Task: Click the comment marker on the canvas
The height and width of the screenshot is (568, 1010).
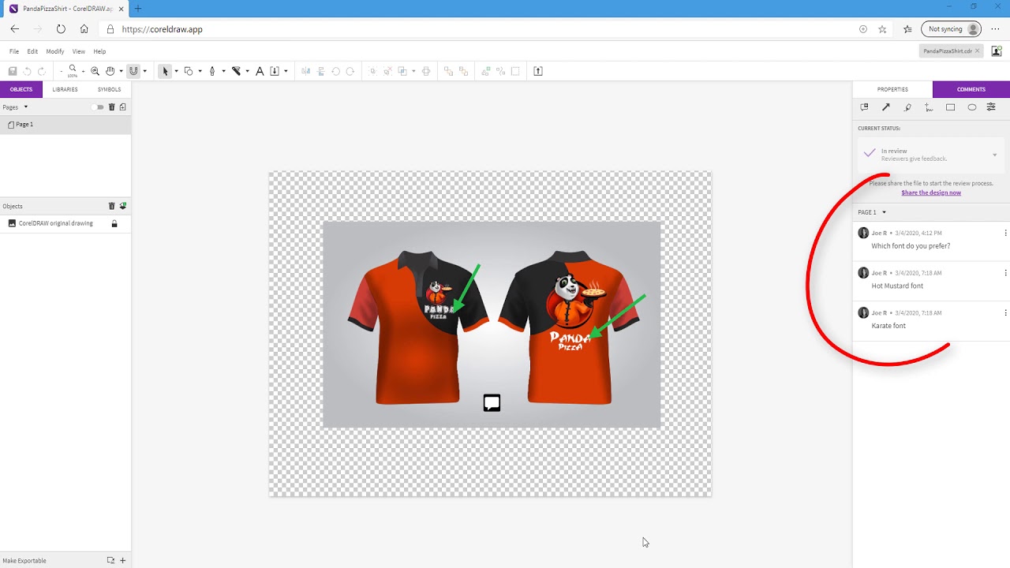Action: 492,403
